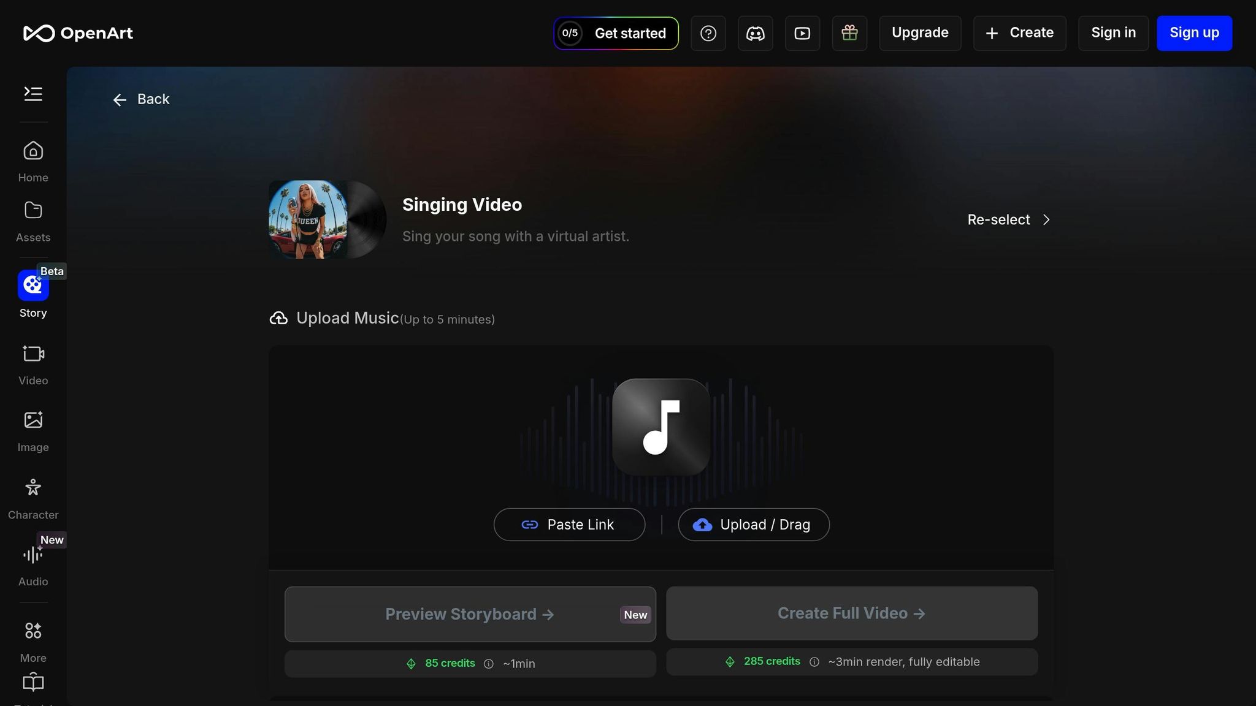Click the Upload / Drag button
This screenshot has height=706, width=1256.
click(x=754, y=525)
